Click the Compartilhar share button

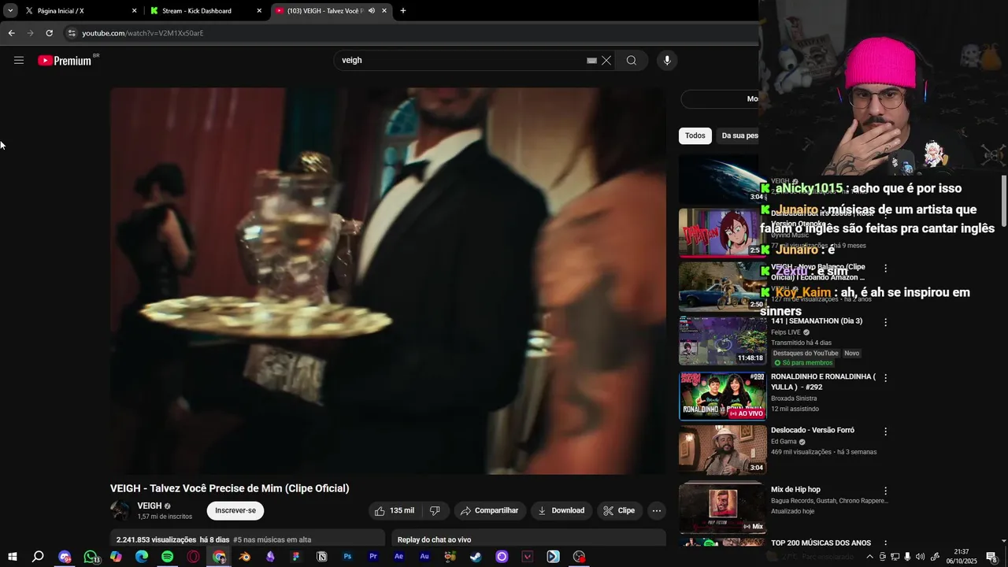[490, 511]
